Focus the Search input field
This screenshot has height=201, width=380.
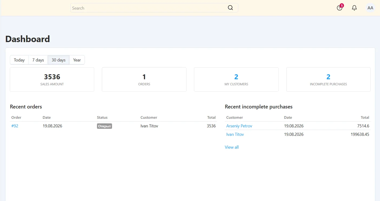154,8
